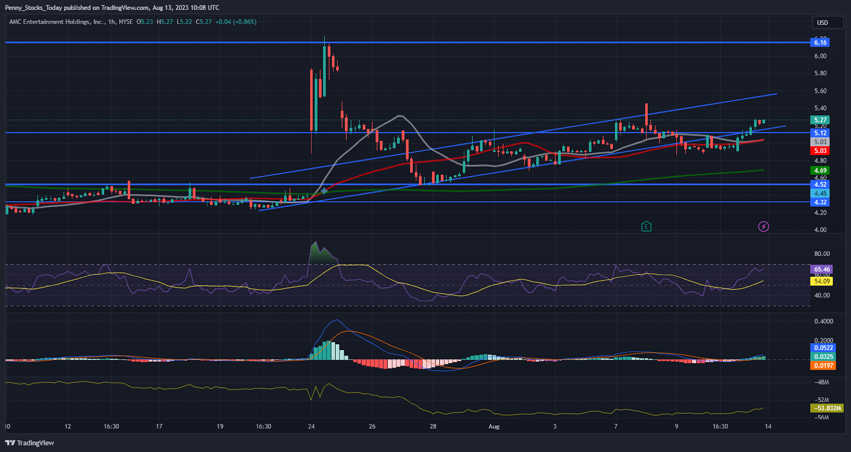Click the MACD value label 0.0522
Image resolution: width=851 pixels, height=452 pixels.
click(823, 348)
